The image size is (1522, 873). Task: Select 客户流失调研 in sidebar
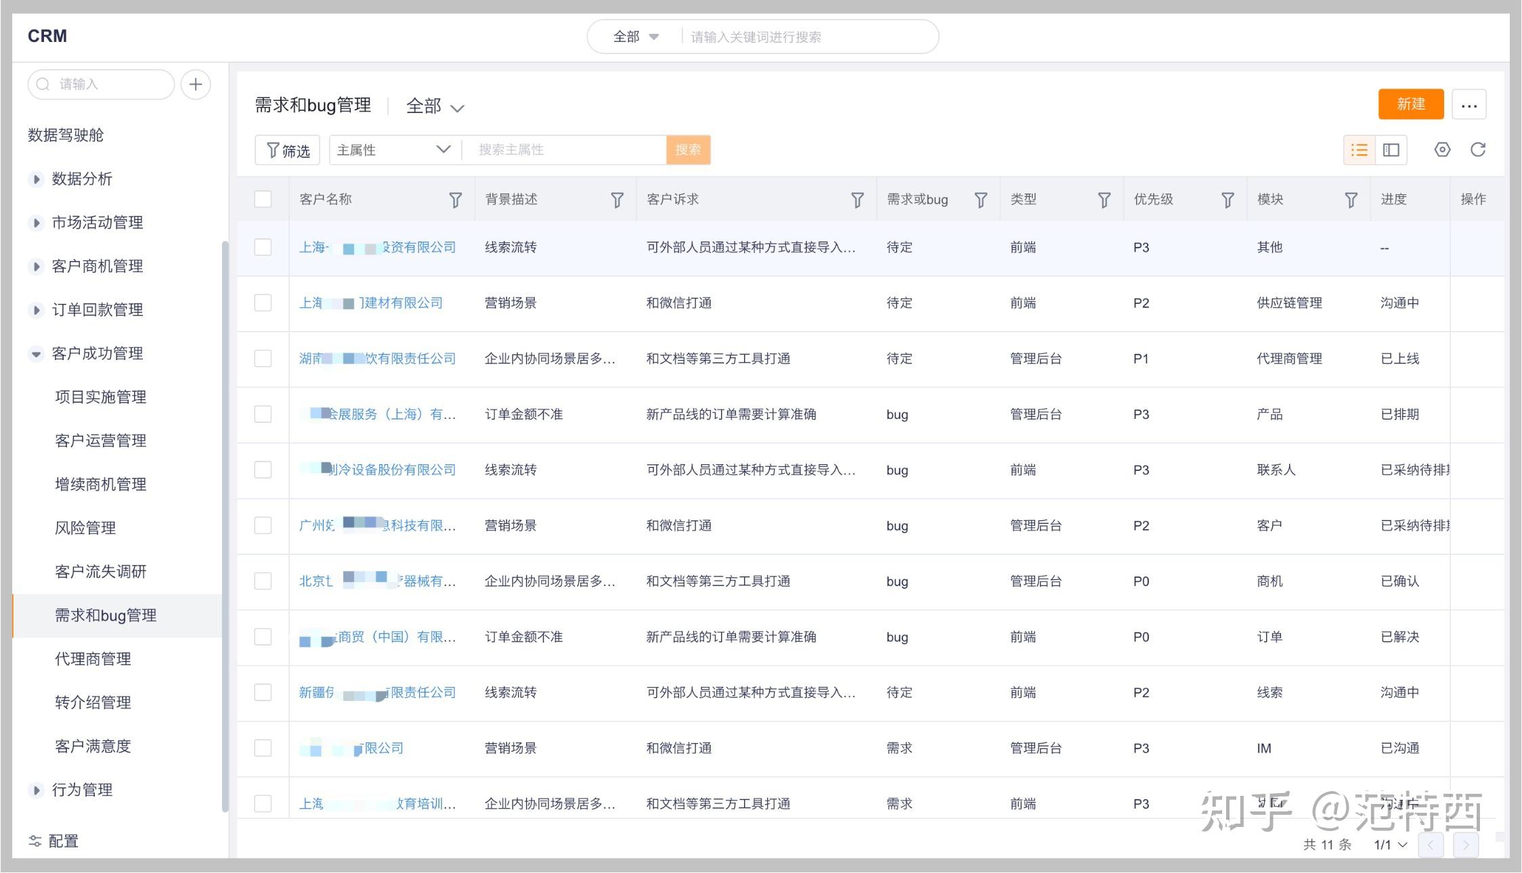coord(100,571)
